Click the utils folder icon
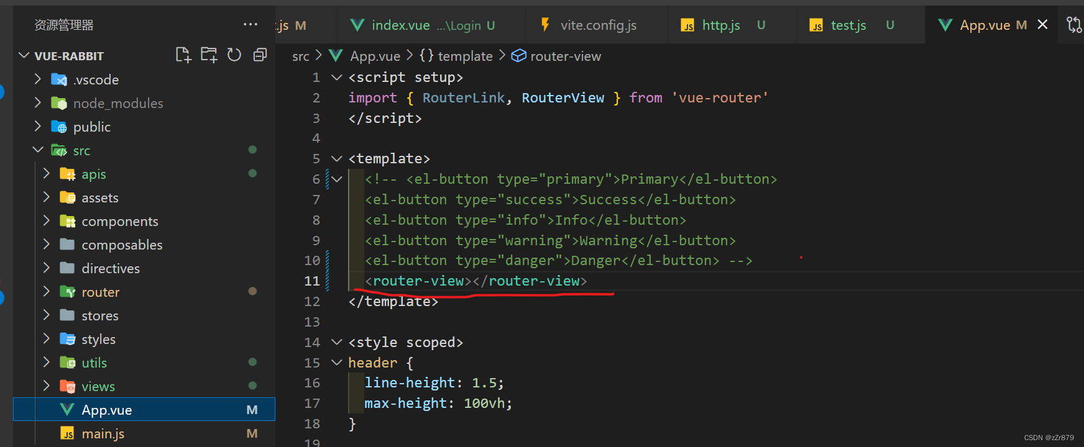The width and height of the screenshot is (1084, 447). point(67,363)
